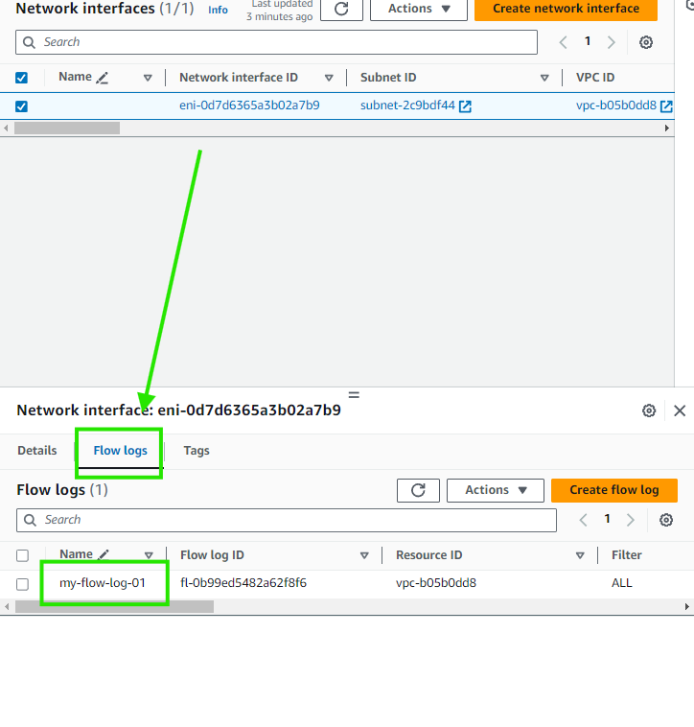Refresh the Flow logs list
Screen dimensions: 694x727
pos(418,490)
